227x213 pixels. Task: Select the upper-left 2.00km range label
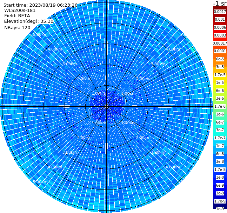pyautogui.click(x=84, y=79)
